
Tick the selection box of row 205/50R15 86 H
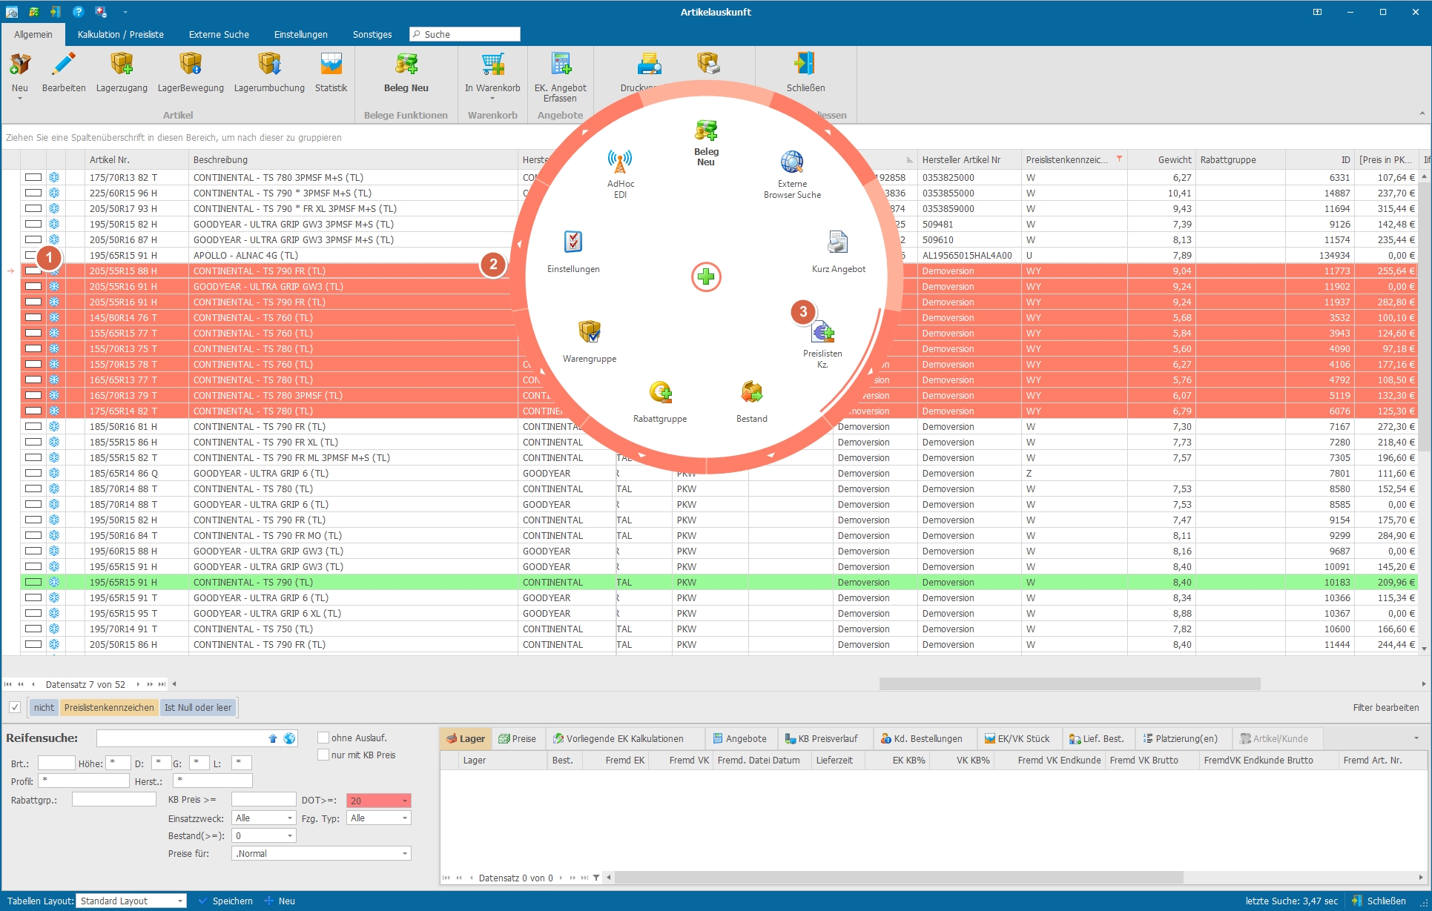33,644
